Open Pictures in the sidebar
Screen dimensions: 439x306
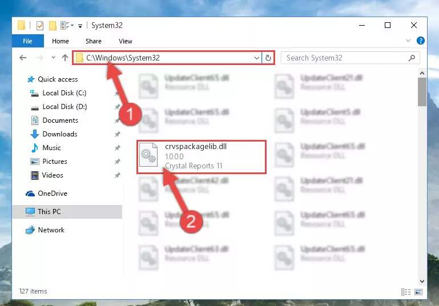point(55,162)
